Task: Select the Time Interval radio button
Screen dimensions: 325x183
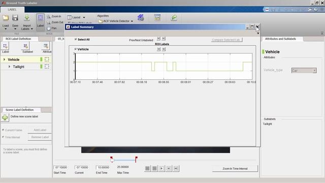Action: coord(3,137)
